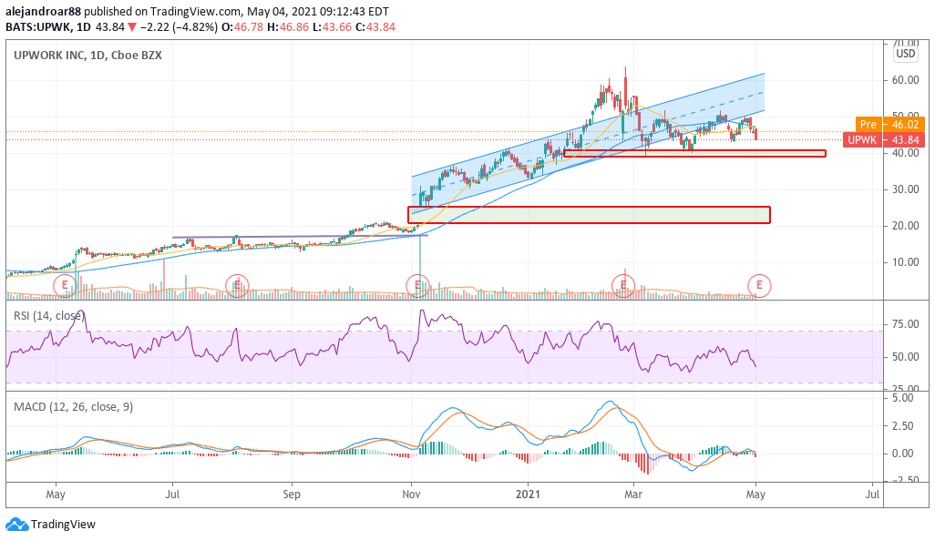Open the alejandroar88 author name
The image size is (935, 541).
(x=43, y=11)
